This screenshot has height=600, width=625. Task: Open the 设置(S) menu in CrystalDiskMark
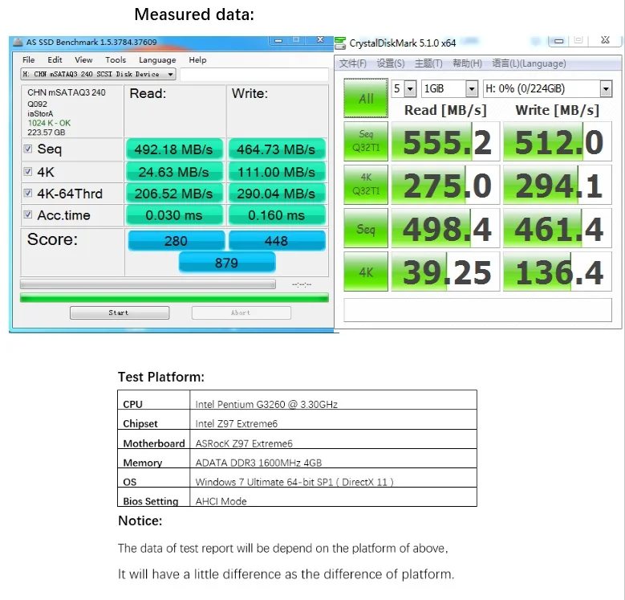[391, 63]
